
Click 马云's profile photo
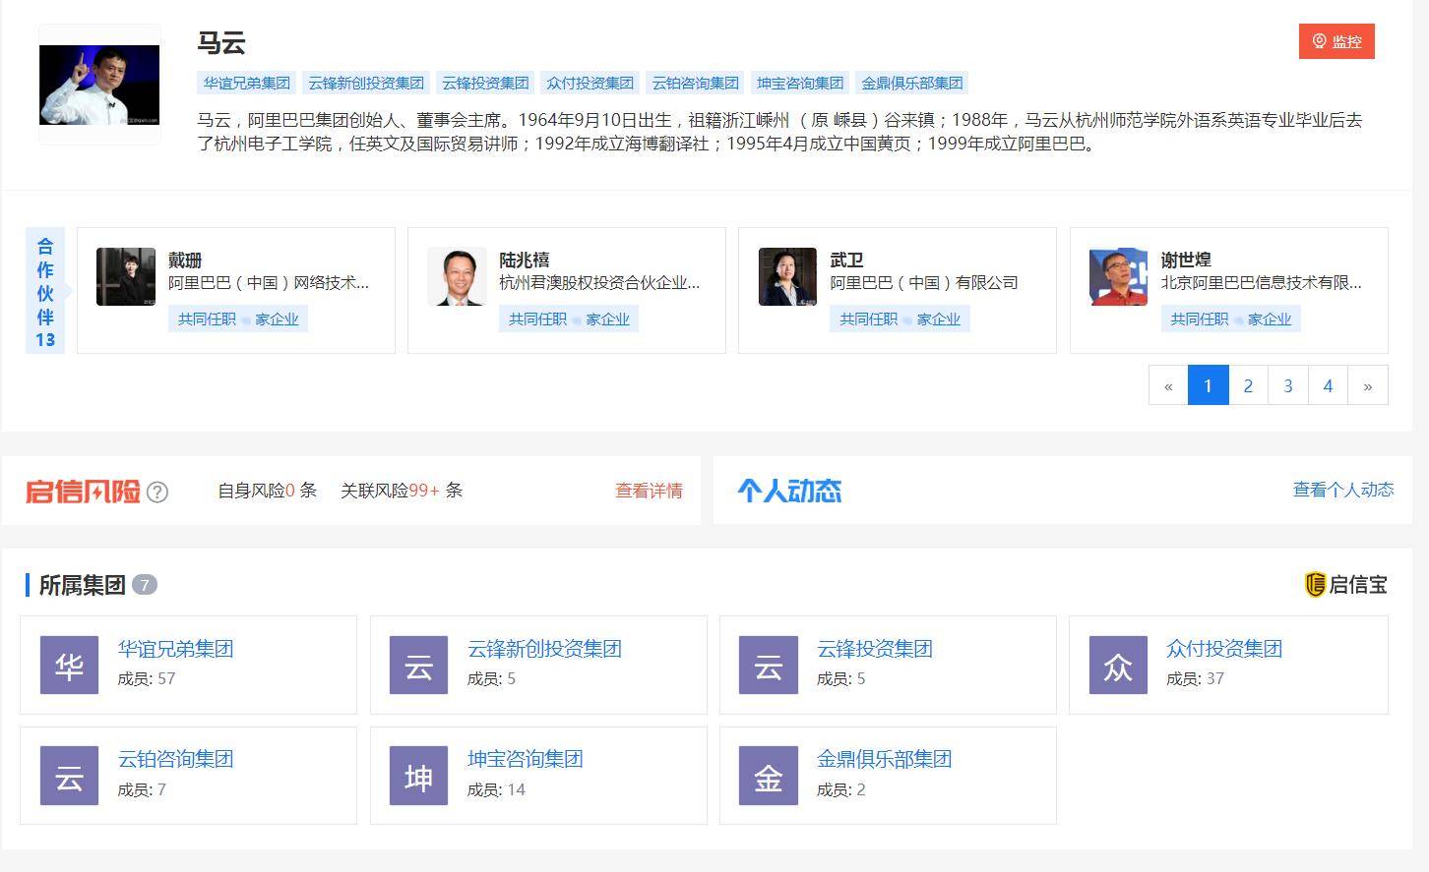(x=98, y=85)
